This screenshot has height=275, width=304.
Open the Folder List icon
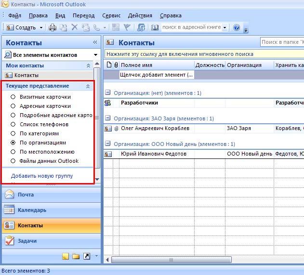pyautogui.click(x=76, y=256)
